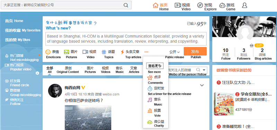This screenshot has width=277, height=130.
Task: Switch to the Original Content tab
Action: point(68,70)
